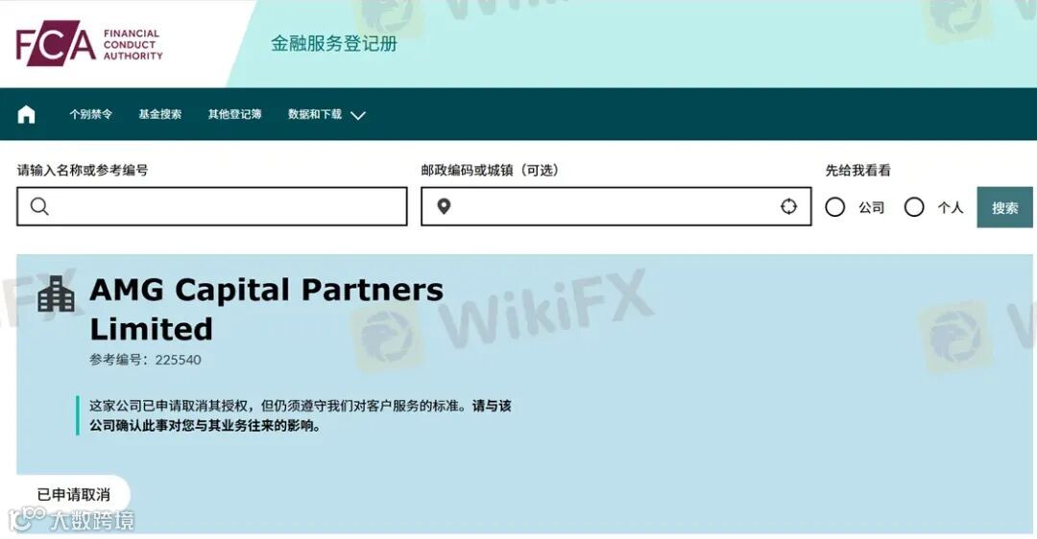Click the location pin icon in postcode field
Image resolution: width=1037 pixels, height=539 pixels.
coord(444,207)
